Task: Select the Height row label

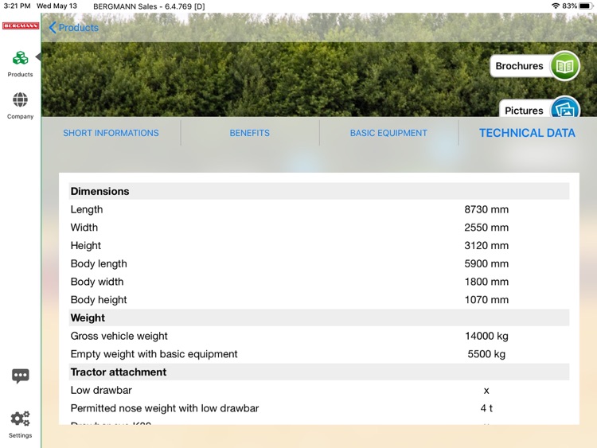Action: coord(86,246)
